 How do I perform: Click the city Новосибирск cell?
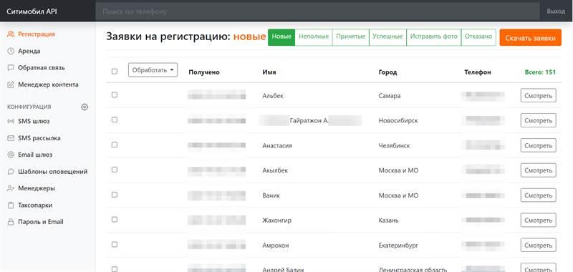(398, 121)
